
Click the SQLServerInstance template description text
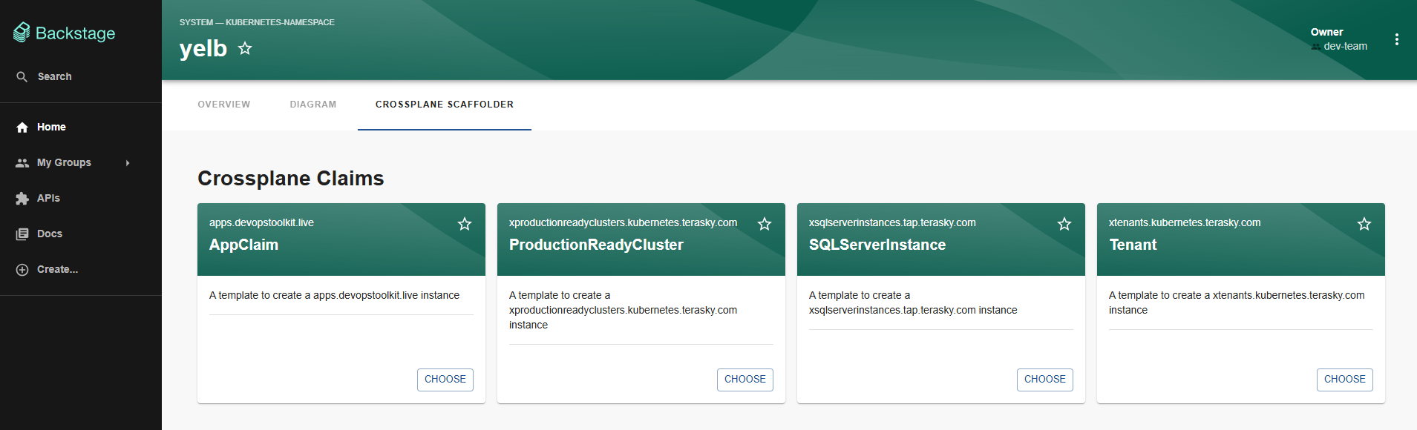click(913, 302)
